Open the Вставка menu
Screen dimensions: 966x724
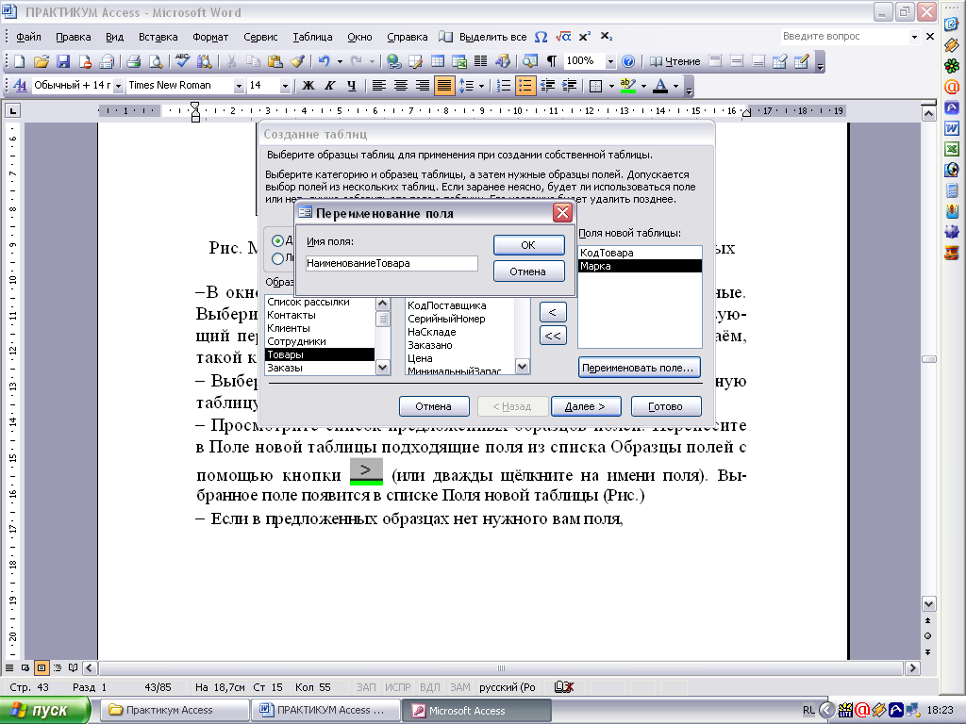pyautogui.click(x=158, y=37)
